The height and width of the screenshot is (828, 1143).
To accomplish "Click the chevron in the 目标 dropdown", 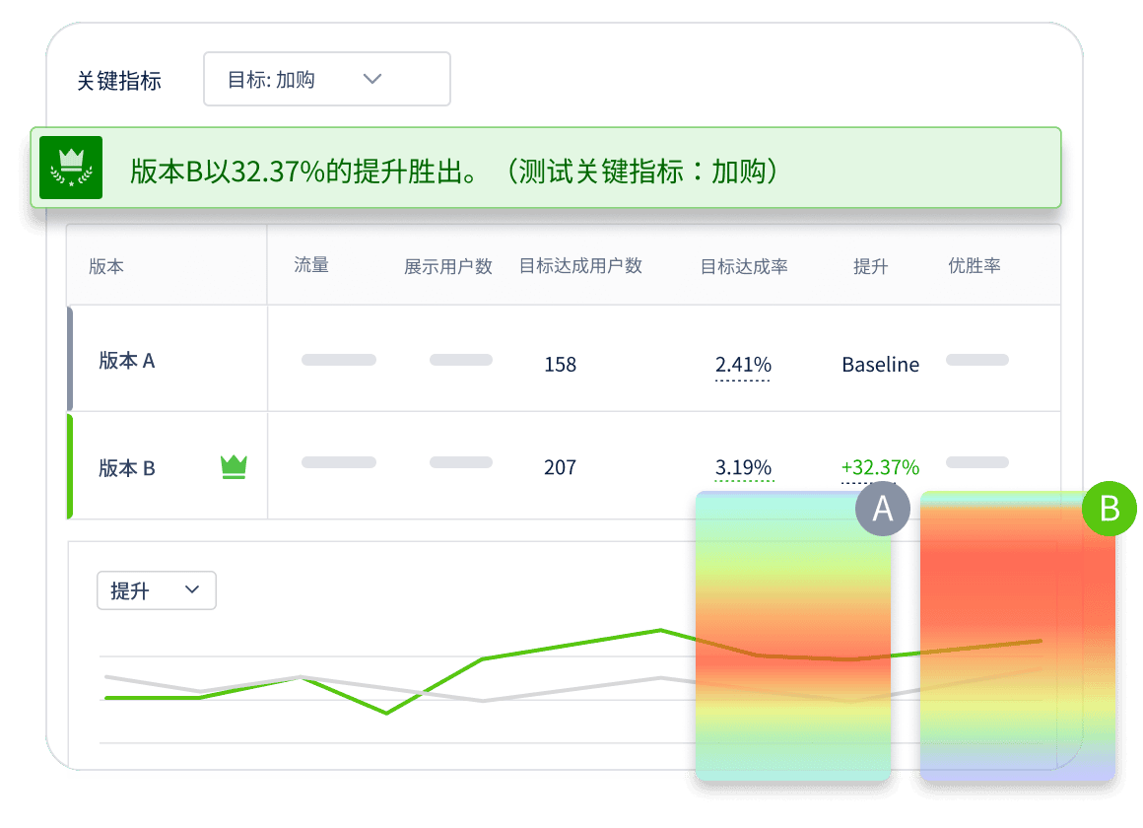I will 372,79.
